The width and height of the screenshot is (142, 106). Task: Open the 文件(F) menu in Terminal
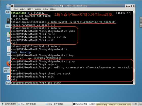click(x=15, y=9)
